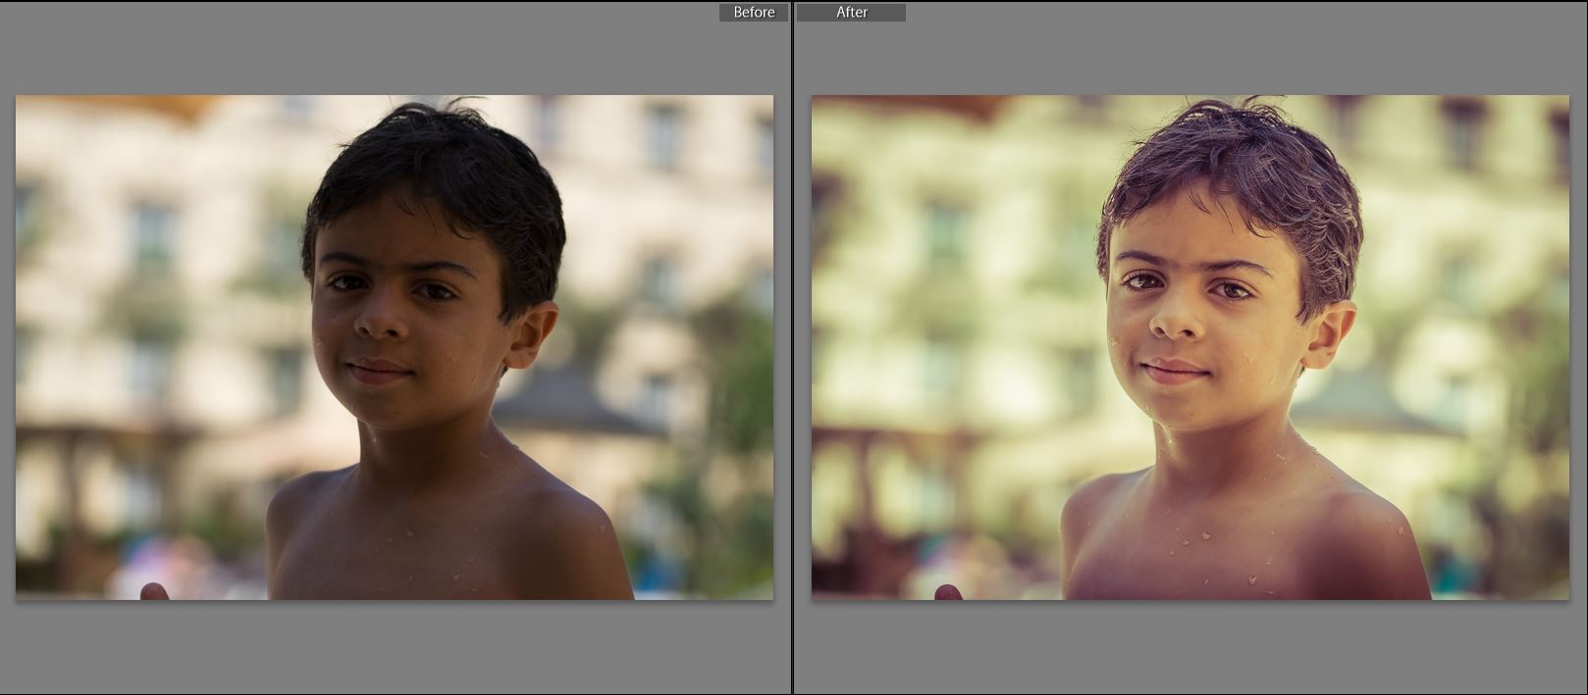
Task: Click the fingertip at bottom of After photo
Action: [x=948, y=591]
